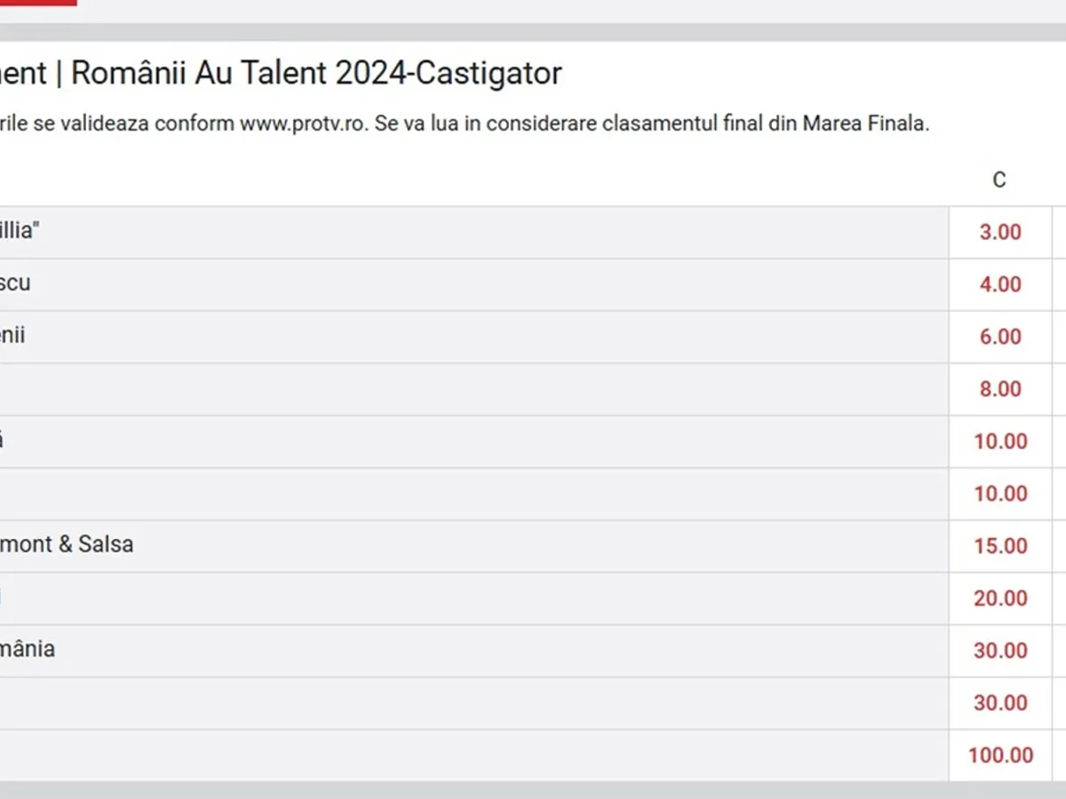Select the row label ending in 'scu'

tap(15, 283)
